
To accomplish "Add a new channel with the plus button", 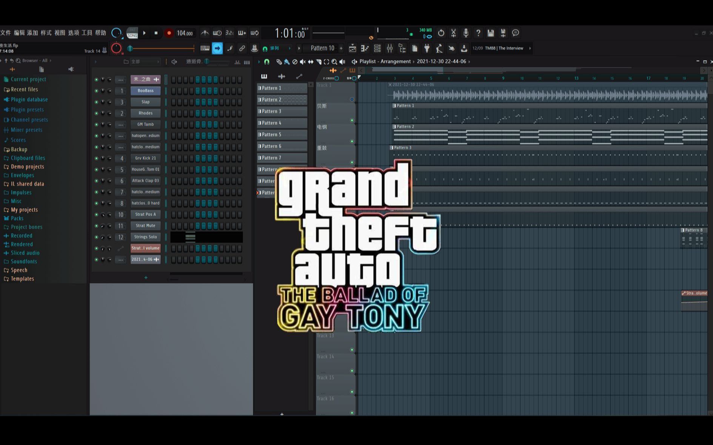I will coord(146,278).
